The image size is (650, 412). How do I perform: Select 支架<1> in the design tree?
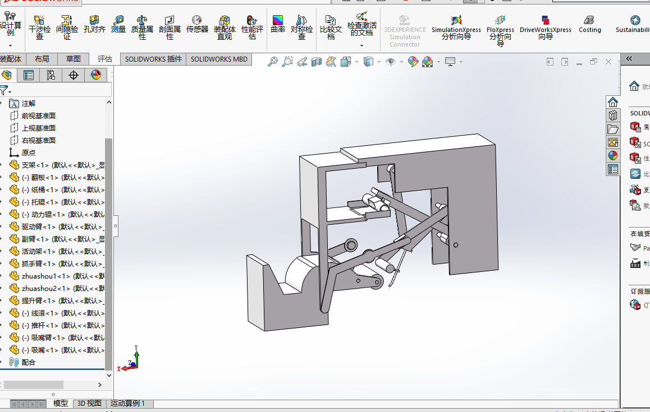57,165
